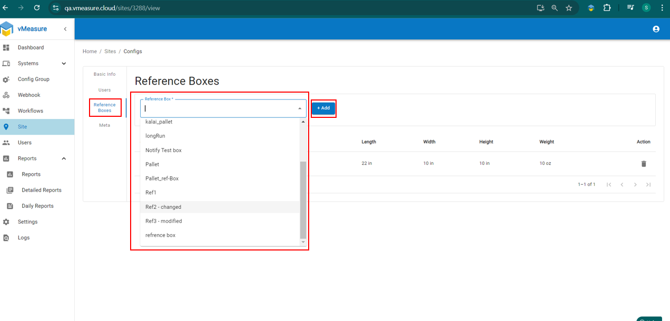Click the Reports parent bar chart icon

(6, 158)
